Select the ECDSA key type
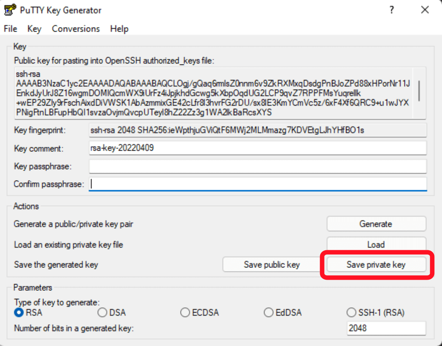Viewport: 442px width, 346px height. [x=185, y=312]
